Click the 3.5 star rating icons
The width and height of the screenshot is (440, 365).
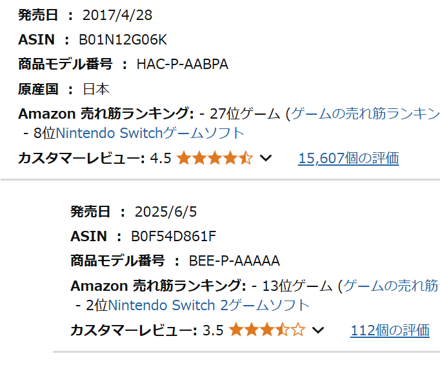[x=267, y=330]
